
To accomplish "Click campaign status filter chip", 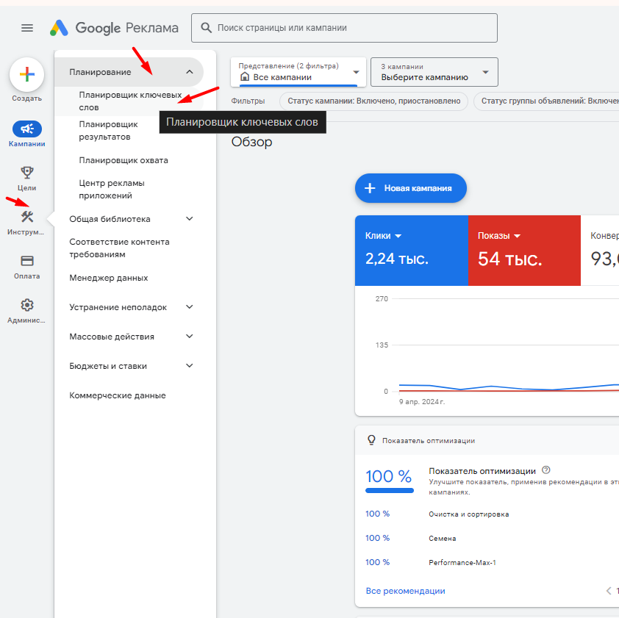I will point(373,101).
